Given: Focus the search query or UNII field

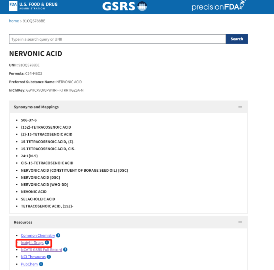Looking at the screenshot, I should click(x=117, y=39).
